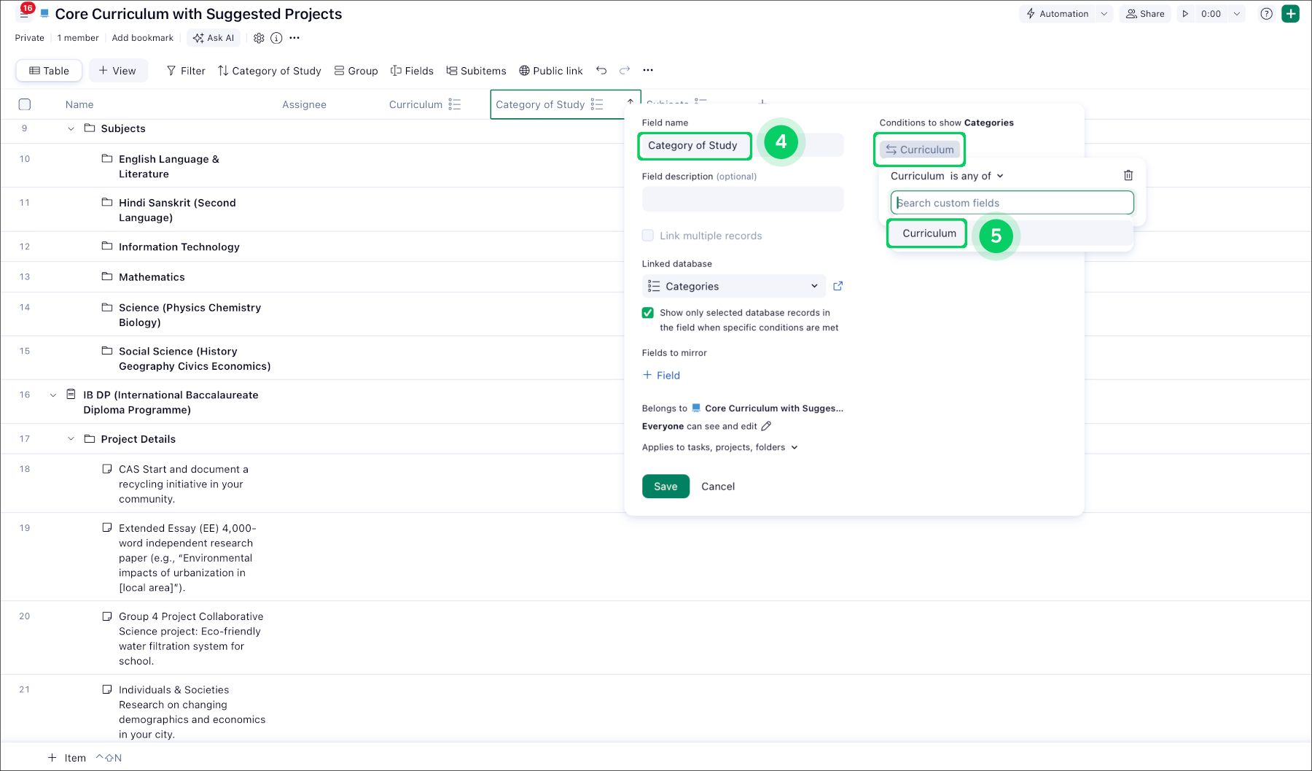The width and height of the screenshot is (1312, 771).
Task: Open the Ask AI assistant
Action: (213, 38)
